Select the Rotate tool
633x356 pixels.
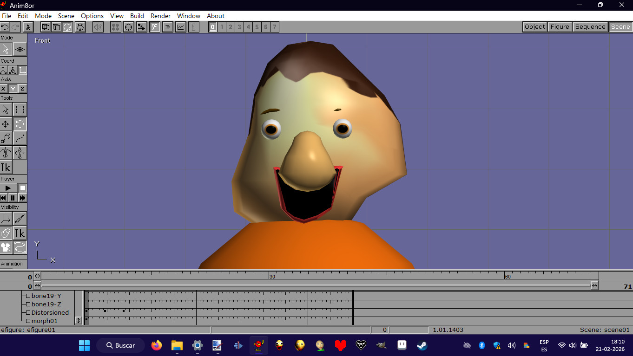(20, 124)
